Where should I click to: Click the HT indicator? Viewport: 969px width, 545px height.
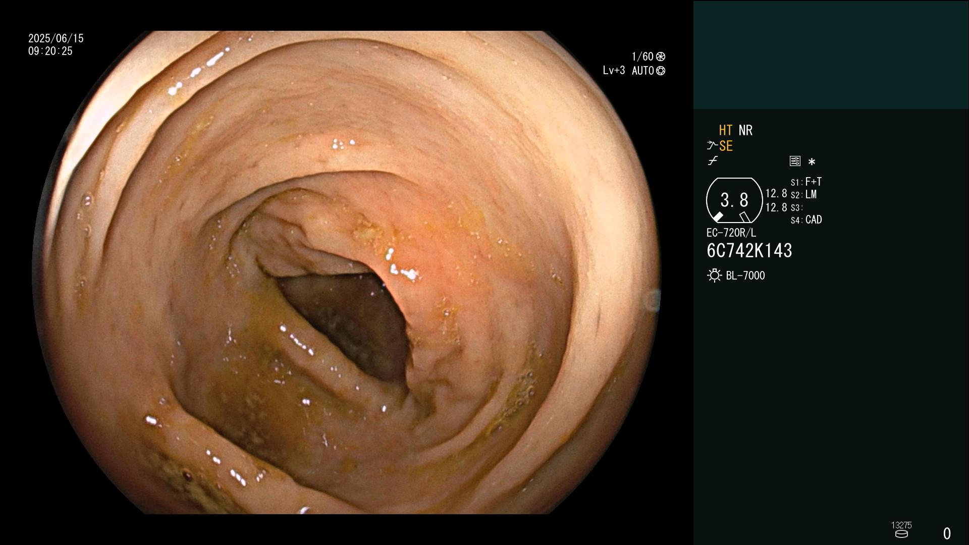[x=726, y=130]
